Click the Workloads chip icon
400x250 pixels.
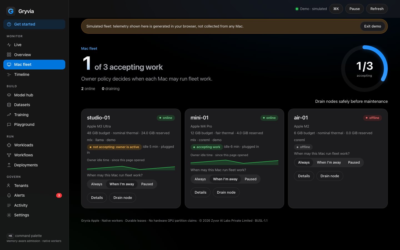(x=9, y=145)
